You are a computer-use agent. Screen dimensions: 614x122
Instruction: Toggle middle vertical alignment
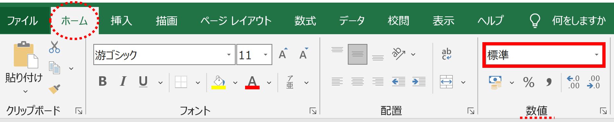tap(358, 54)
